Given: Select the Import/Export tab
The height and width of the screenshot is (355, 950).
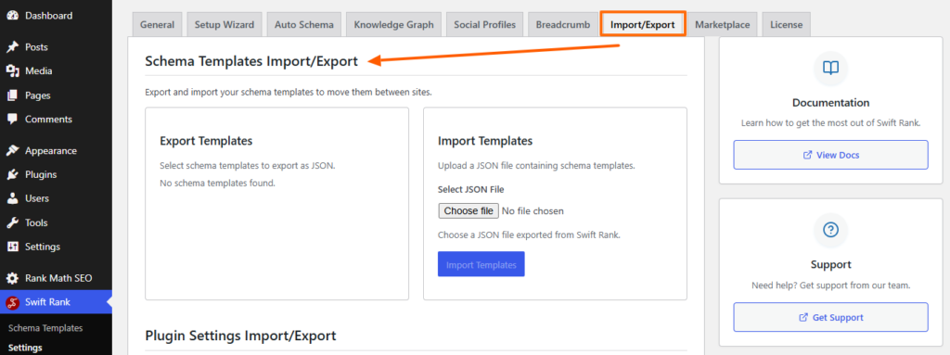Looking at the screenshot, I should [x=642, y=25].
